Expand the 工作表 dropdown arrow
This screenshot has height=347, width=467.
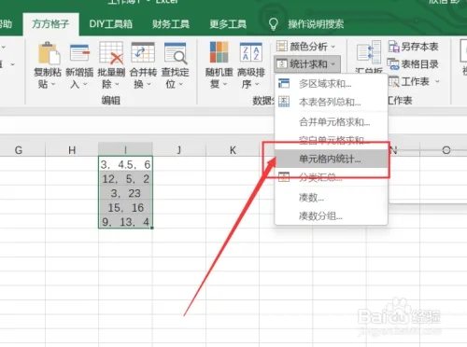point(437,81)
